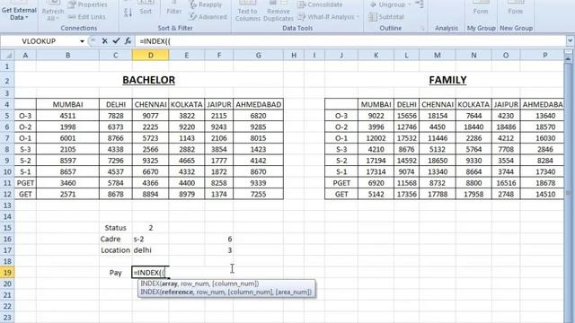Click the INDEX reference syntax tooltip line
The image size is (575, 323).
coord(226,292)
